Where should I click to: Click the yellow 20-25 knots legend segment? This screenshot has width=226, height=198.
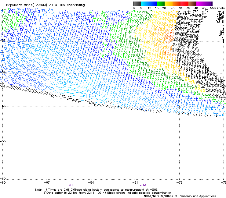169,4
